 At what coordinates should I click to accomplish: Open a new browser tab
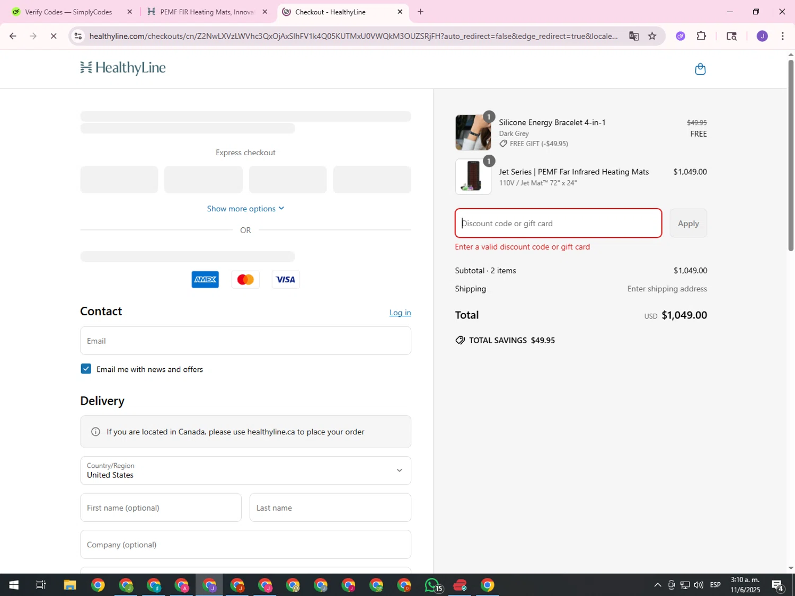click(420, 12)
